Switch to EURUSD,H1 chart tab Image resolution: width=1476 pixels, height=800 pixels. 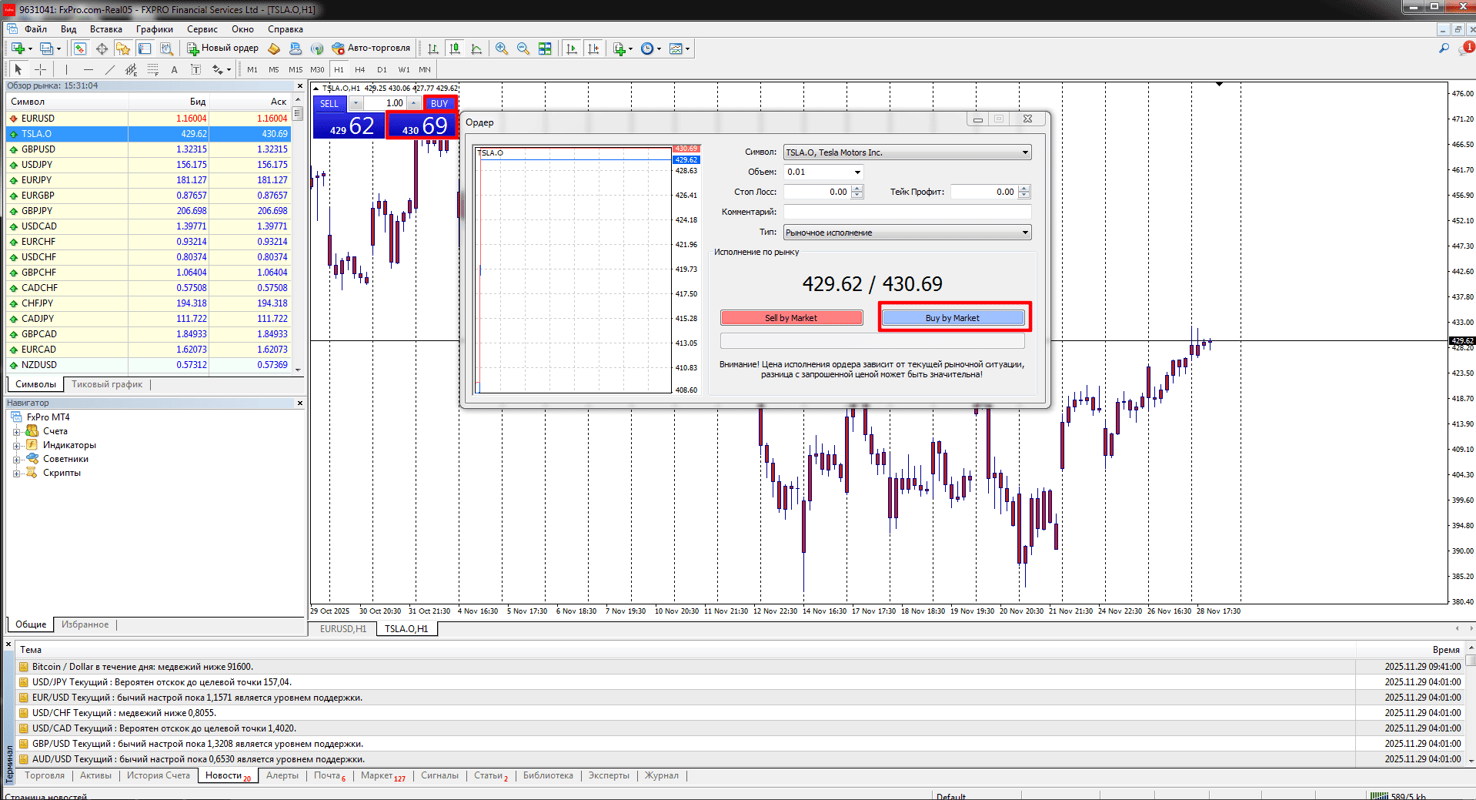click(x=343, y=629)
